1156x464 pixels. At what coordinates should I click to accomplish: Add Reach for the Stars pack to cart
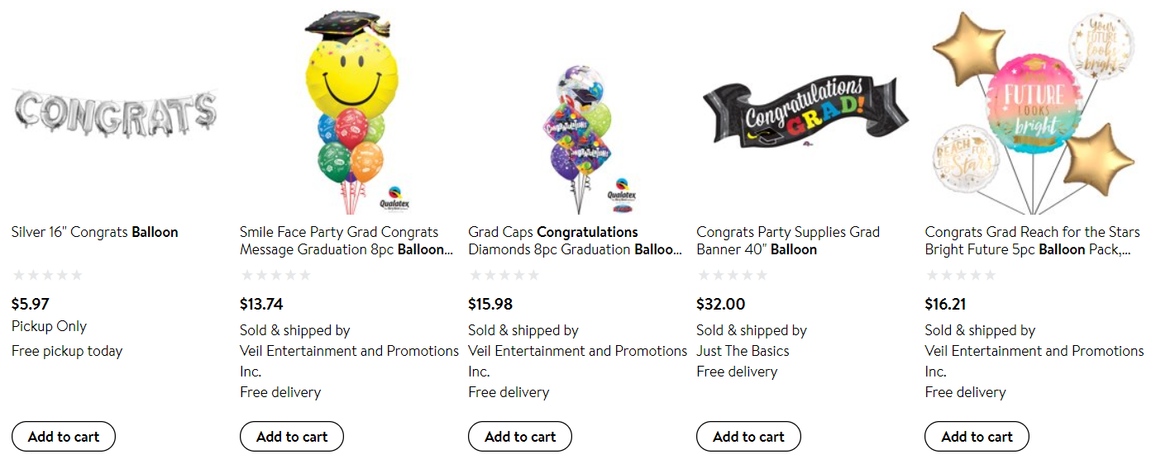tap(977, 437)
